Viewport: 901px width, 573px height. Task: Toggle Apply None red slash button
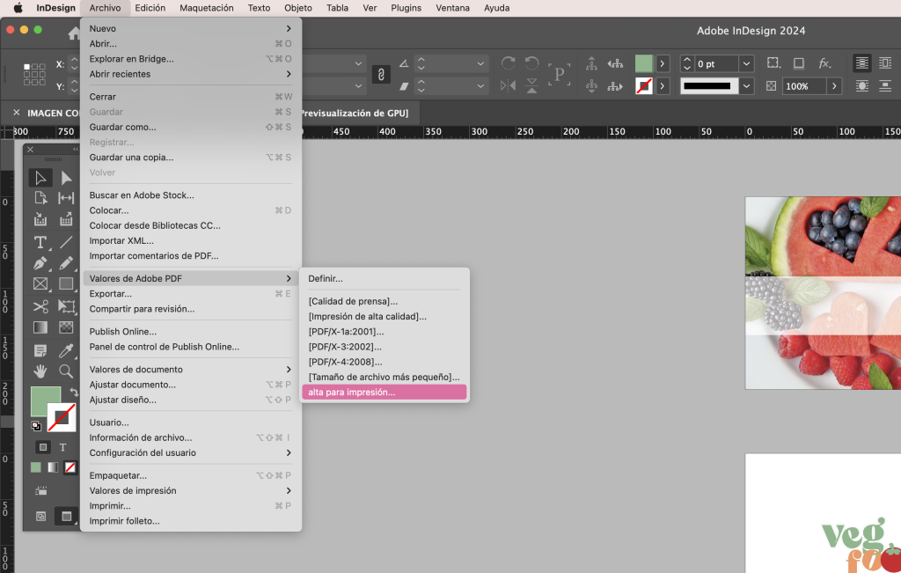pyautogui.click(x=70, y=467)
